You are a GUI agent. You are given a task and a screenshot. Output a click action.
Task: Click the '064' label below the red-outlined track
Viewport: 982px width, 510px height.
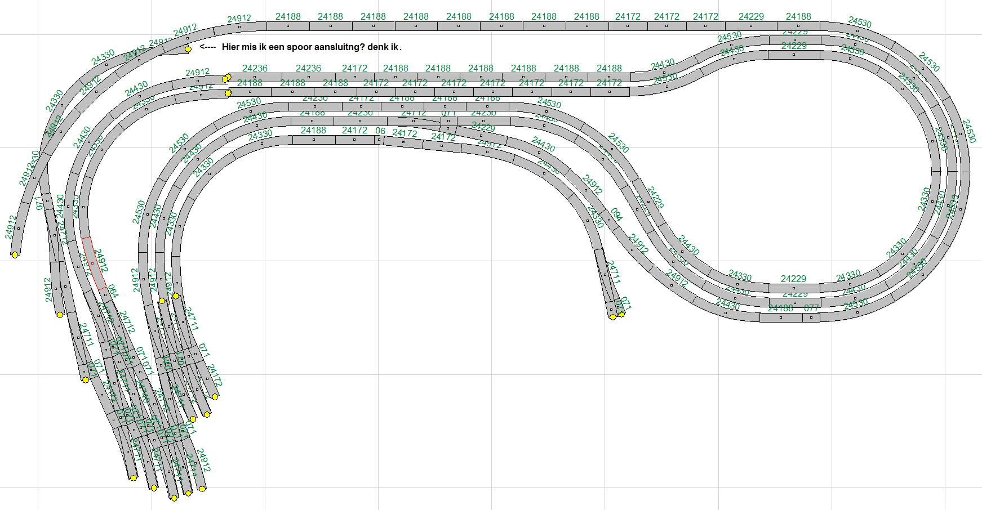pos(113,291)
